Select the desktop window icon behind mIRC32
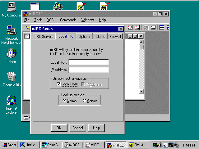This screenshot has width=199, height=149. tap(35, 6)
